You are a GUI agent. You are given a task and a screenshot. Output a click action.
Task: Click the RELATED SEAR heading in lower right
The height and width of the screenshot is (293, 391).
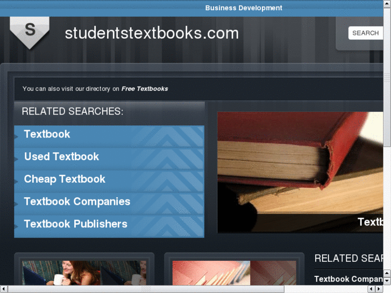tap(349, 259)
